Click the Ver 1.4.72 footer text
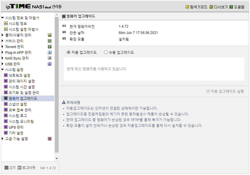The width and height of the screenshot is (250, 175). (48, 168)
